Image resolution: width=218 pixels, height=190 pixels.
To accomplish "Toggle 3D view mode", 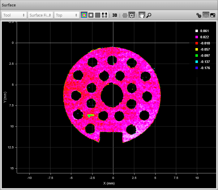I will (x=115, y=15).
